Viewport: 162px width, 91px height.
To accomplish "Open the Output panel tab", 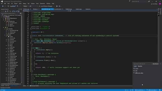I will pos(3,85).
